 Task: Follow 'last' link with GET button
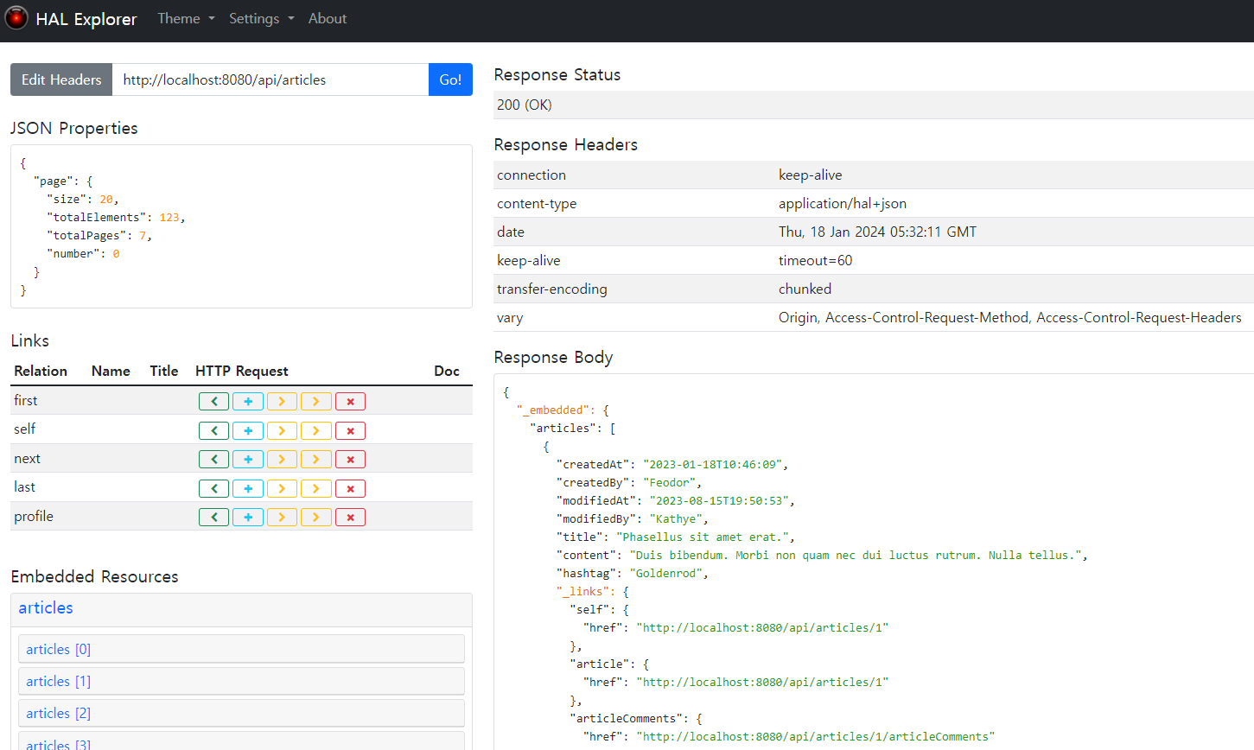pyautogui.click(x=213, y=488)
